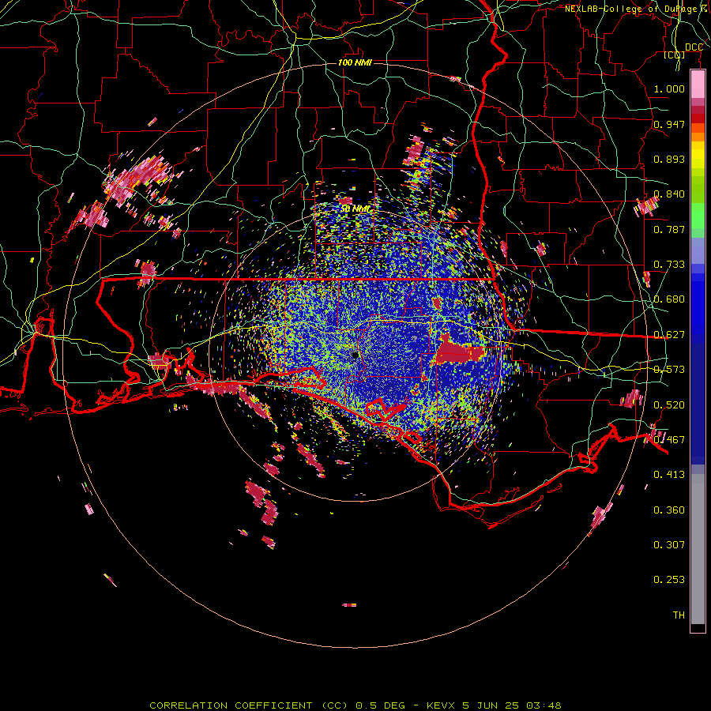Select the 0.733 scale label
The image size is (711, 711).
(669, 265)
